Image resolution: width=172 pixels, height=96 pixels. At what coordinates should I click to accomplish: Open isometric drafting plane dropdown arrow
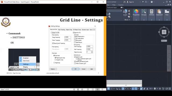(x=130, y=89)
